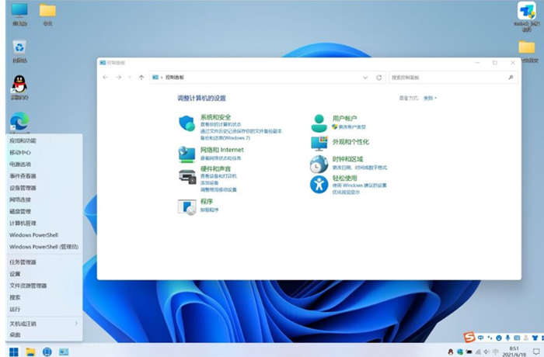Screen dimensions: 544x357
Task: Click the taskbar clock and date
Action: click(x=514, y=352)
